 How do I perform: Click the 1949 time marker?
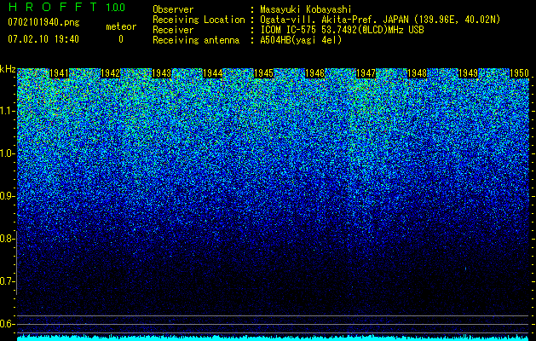point(469,73)
